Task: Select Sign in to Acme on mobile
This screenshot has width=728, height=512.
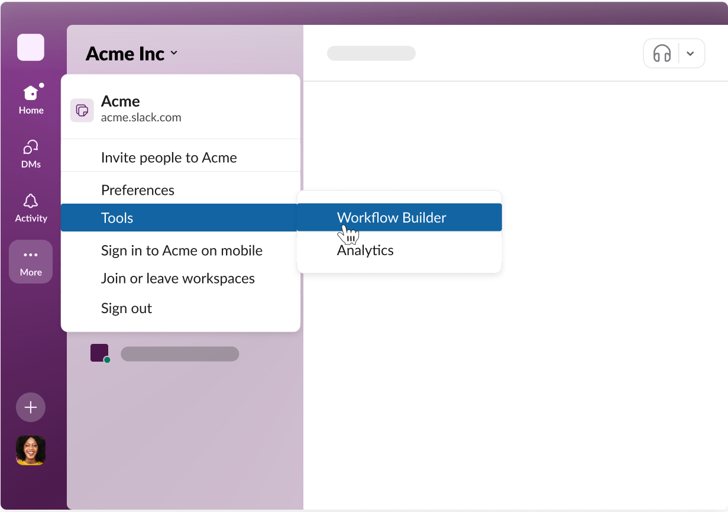Action: 180,250
